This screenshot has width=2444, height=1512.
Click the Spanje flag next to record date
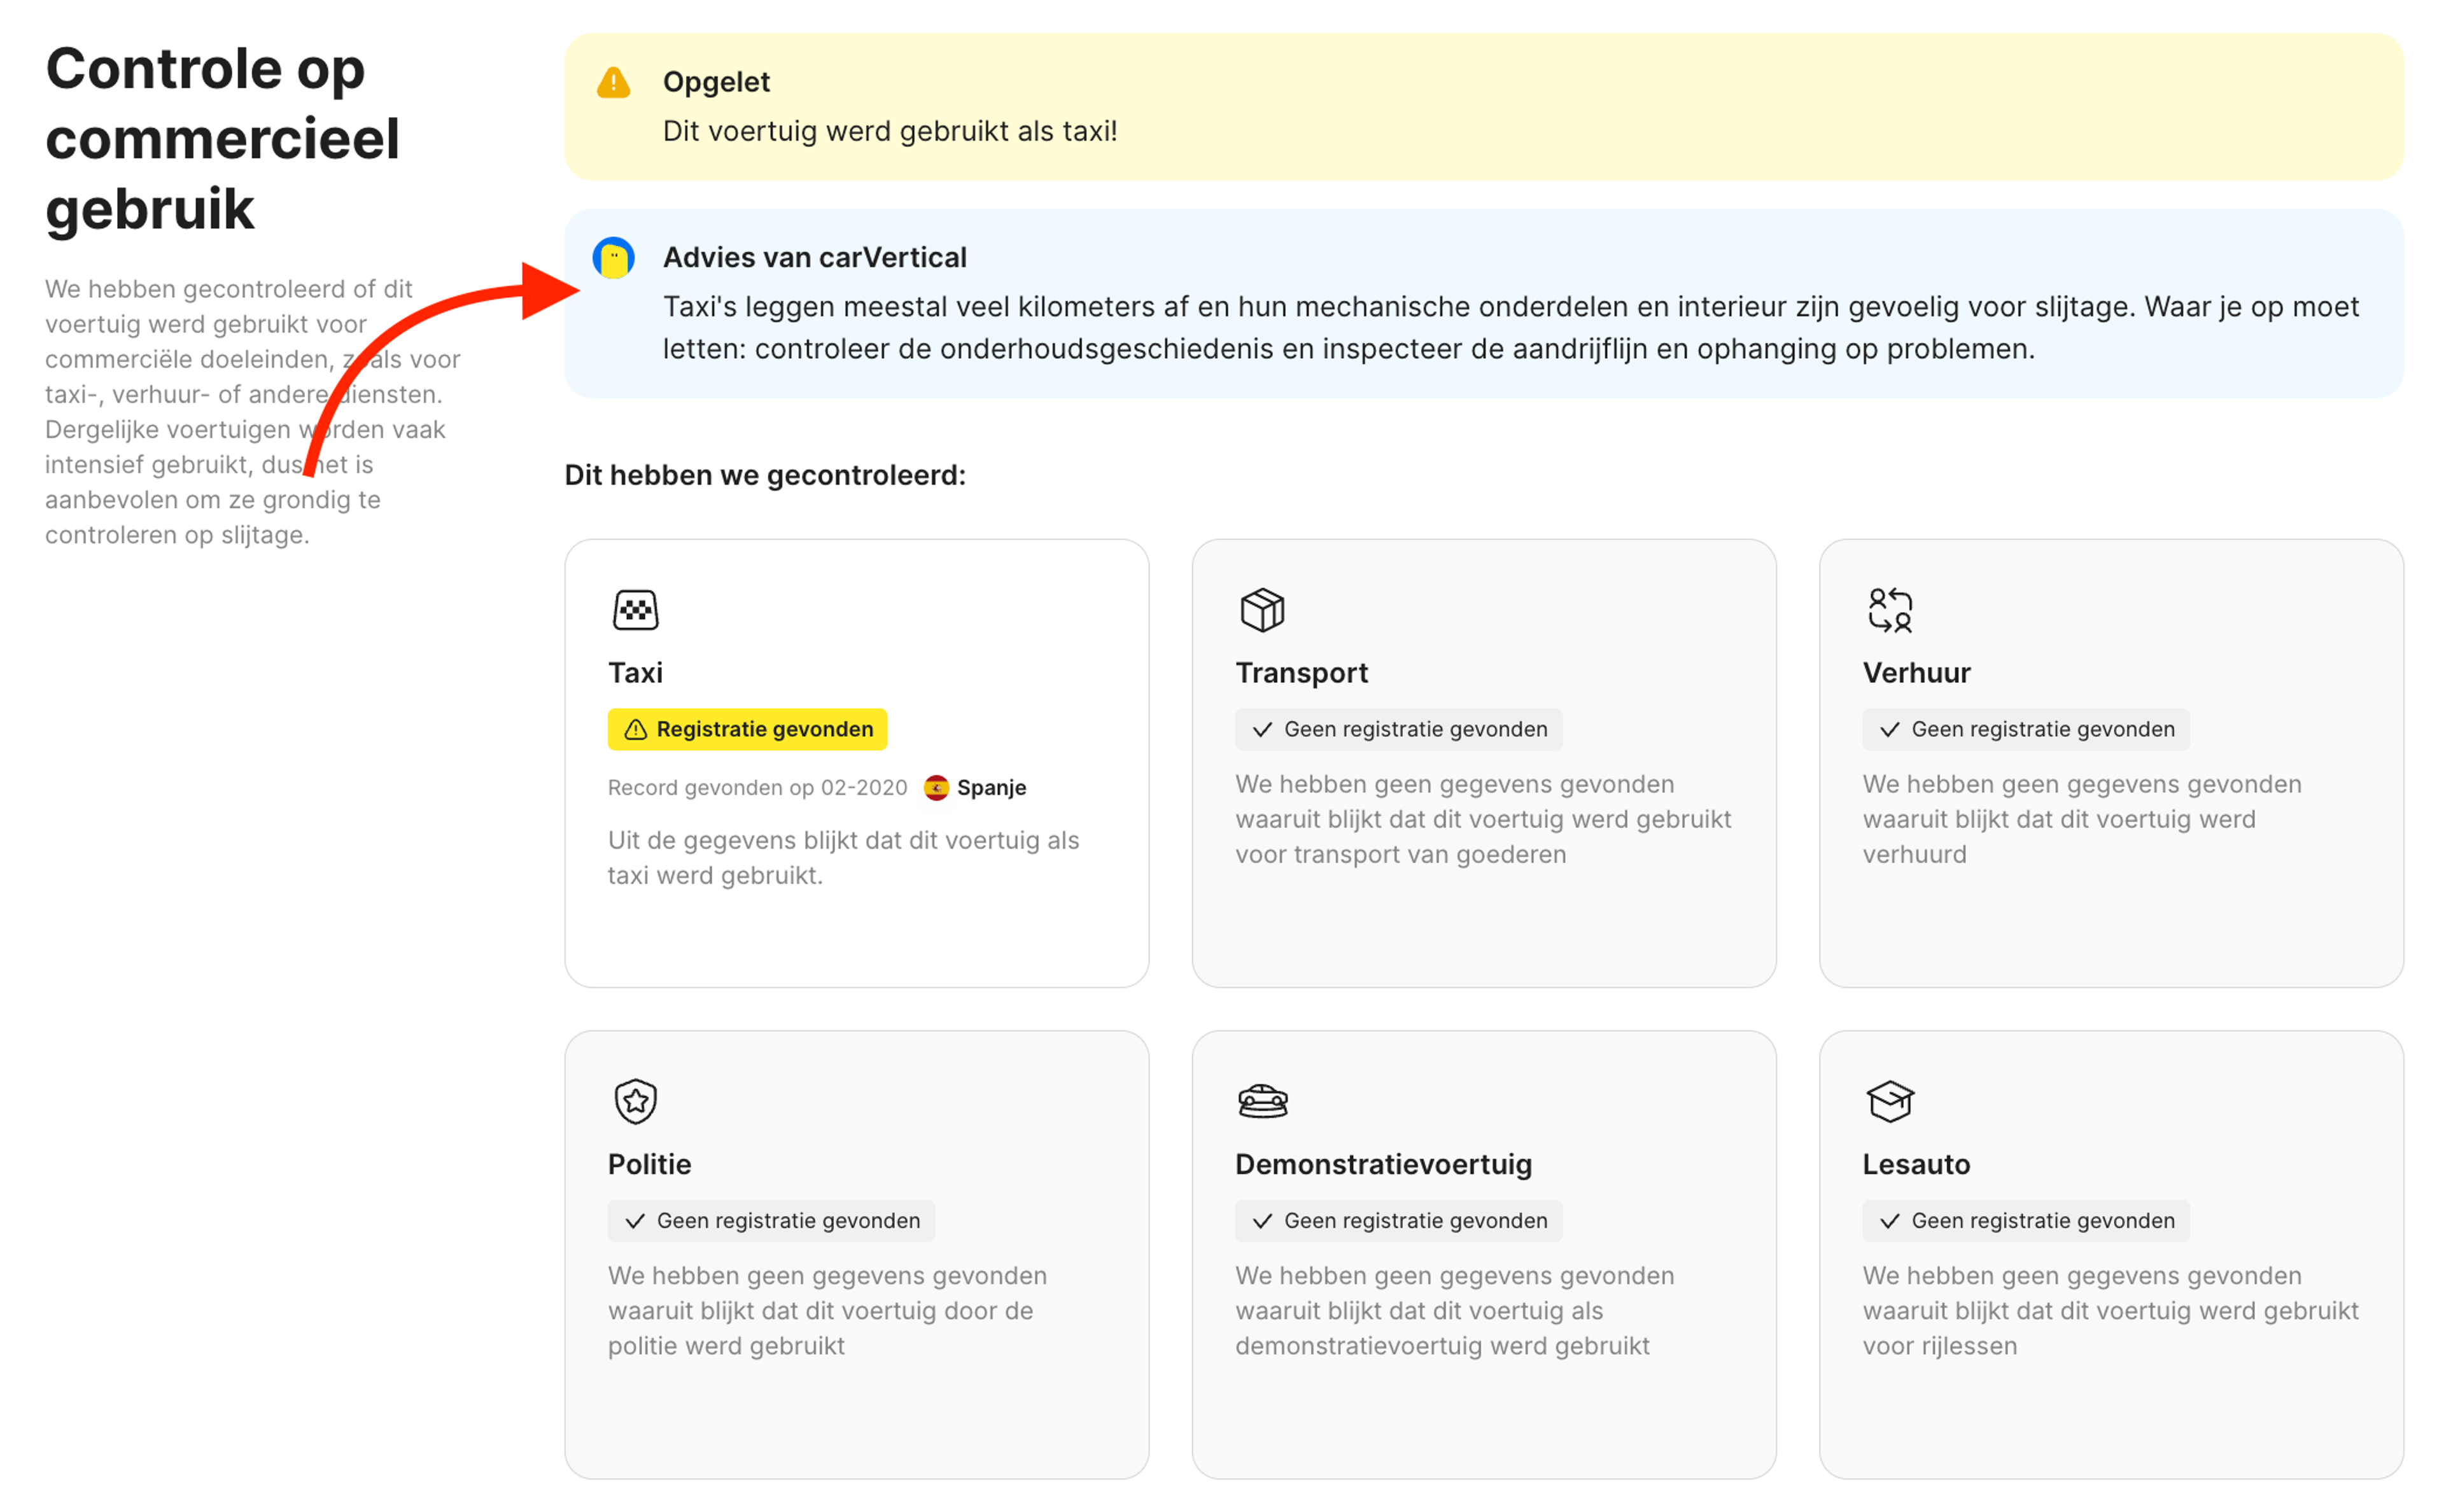936,787
